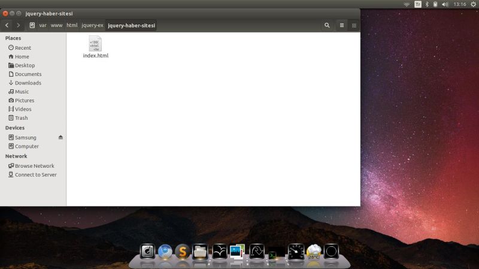Navigate to the var folder in path bar
479x269 pixels.
[43, 25]
